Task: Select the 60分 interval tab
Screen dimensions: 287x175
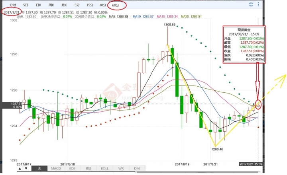Action: tap(116, 5)
